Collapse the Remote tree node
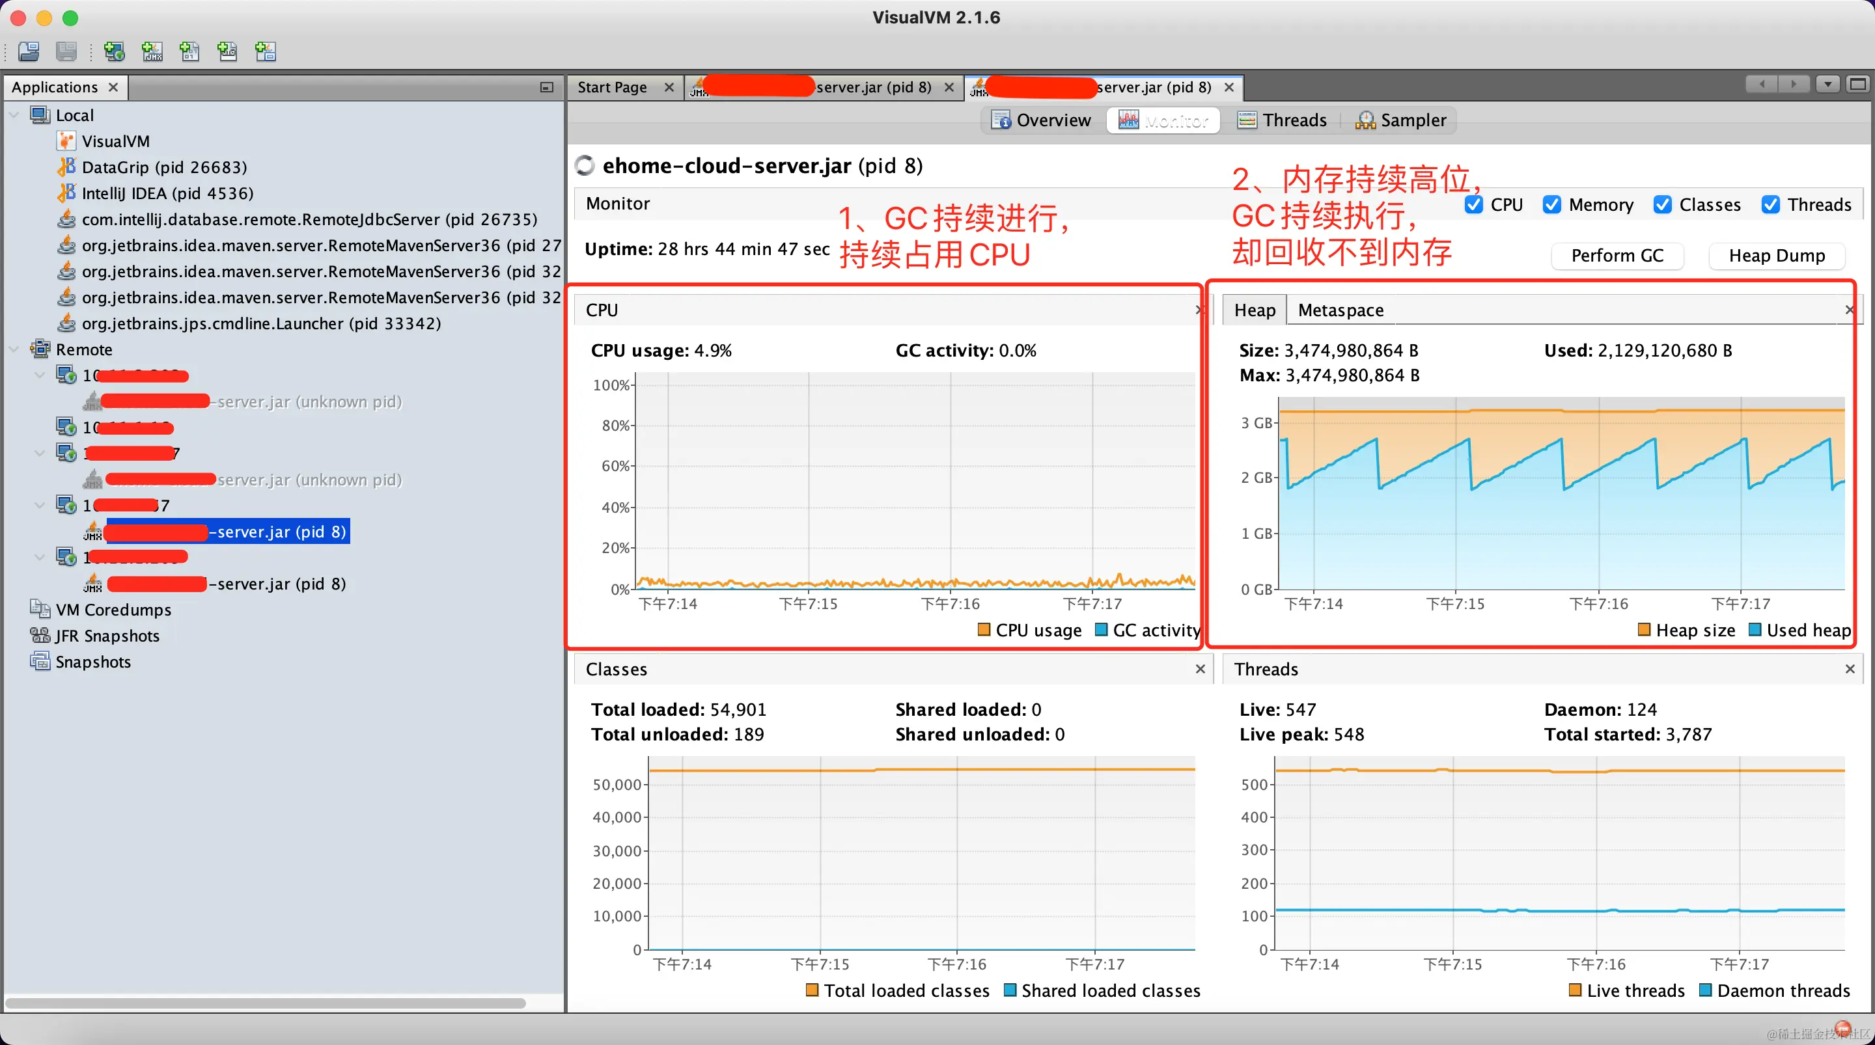 (14, 349)
